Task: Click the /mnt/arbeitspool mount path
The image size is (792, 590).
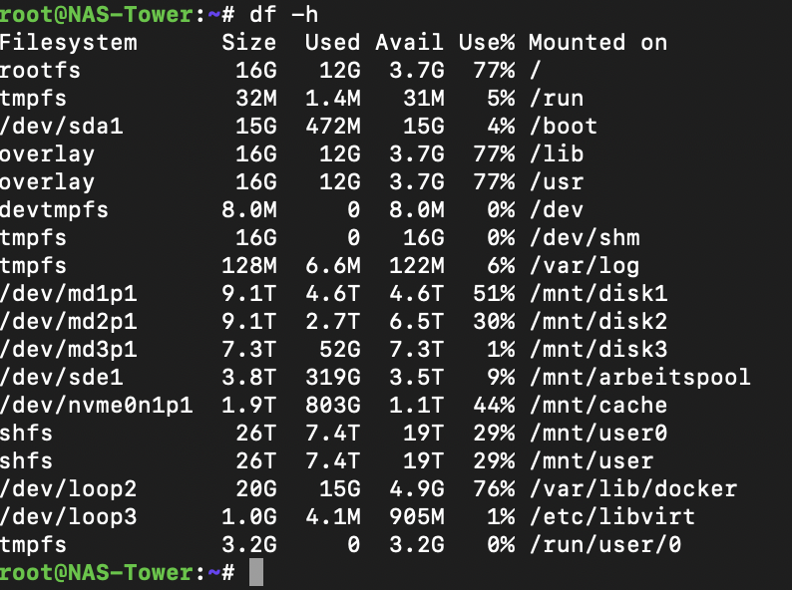Action: pos(640,378)
